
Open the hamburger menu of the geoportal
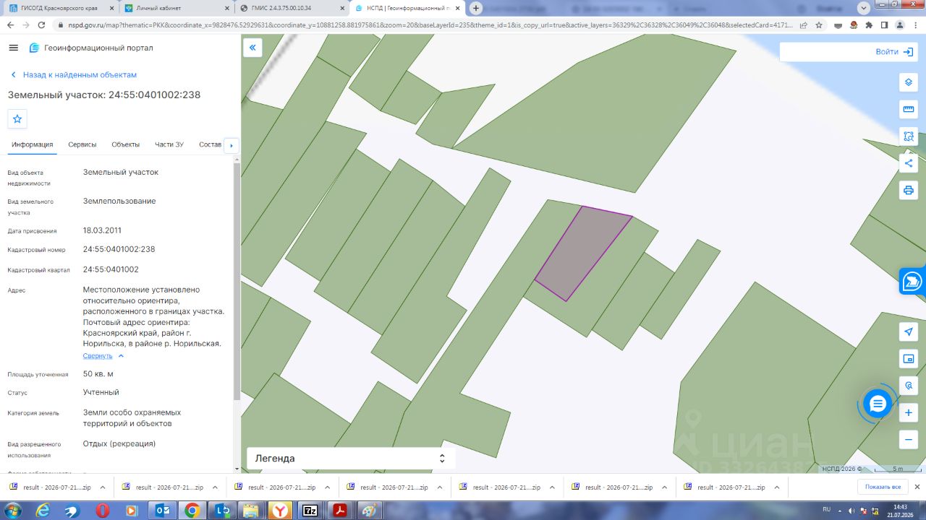click(13, 48)
